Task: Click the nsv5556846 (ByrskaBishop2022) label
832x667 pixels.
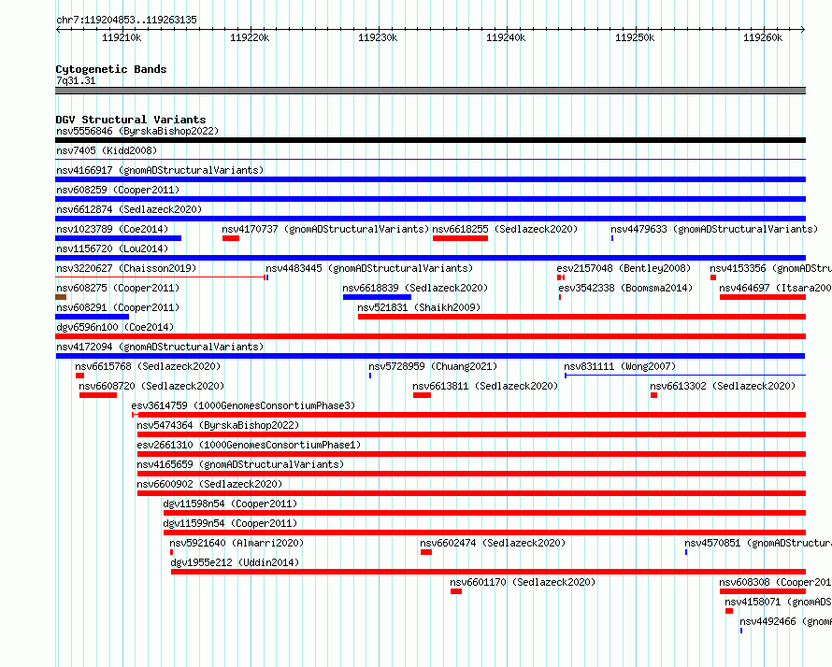Action: pos(137,131)
